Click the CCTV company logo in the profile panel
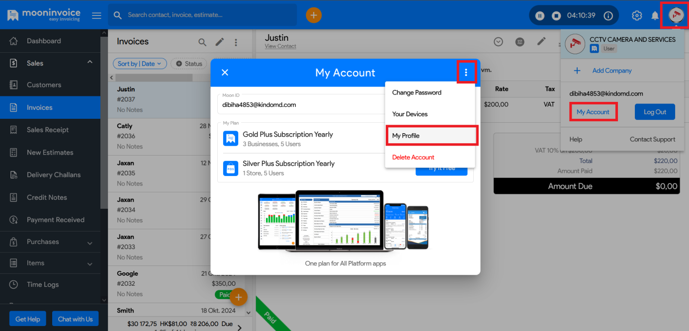Screen dimensions: 689x331 click(576, 44)
